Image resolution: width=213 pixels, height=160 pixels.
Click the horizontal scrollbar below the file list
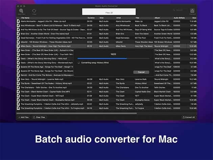tap(78, 113)
